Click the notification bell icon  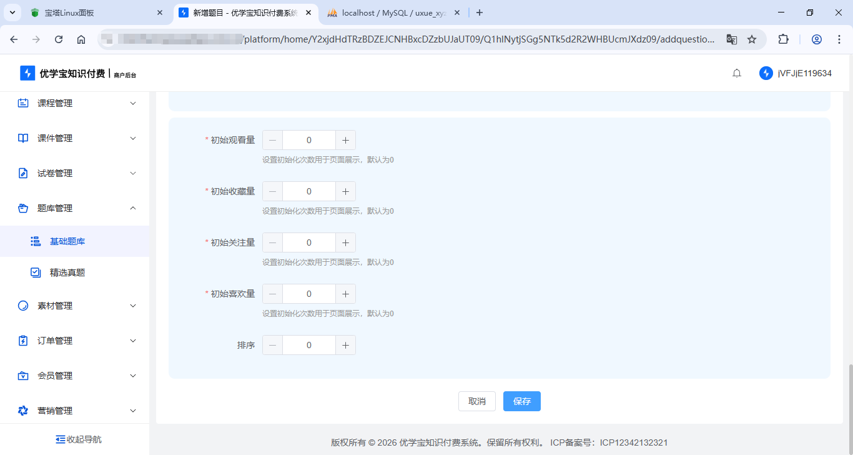pos(737,73)
